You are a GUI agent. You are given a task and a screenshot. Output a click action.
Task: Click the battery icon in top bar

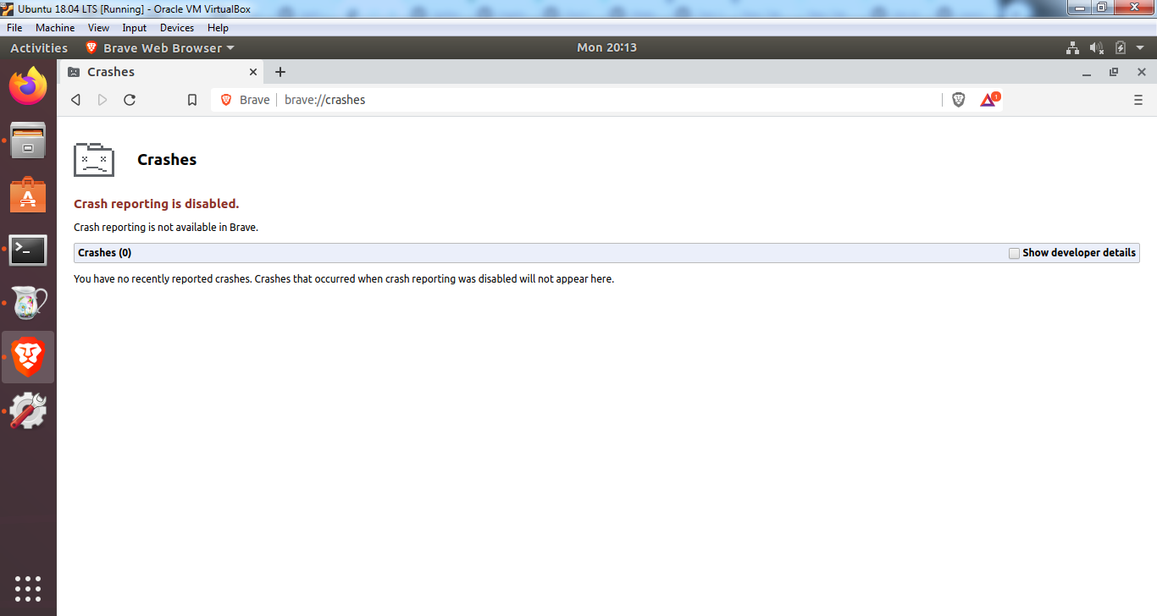(1121, 48)
